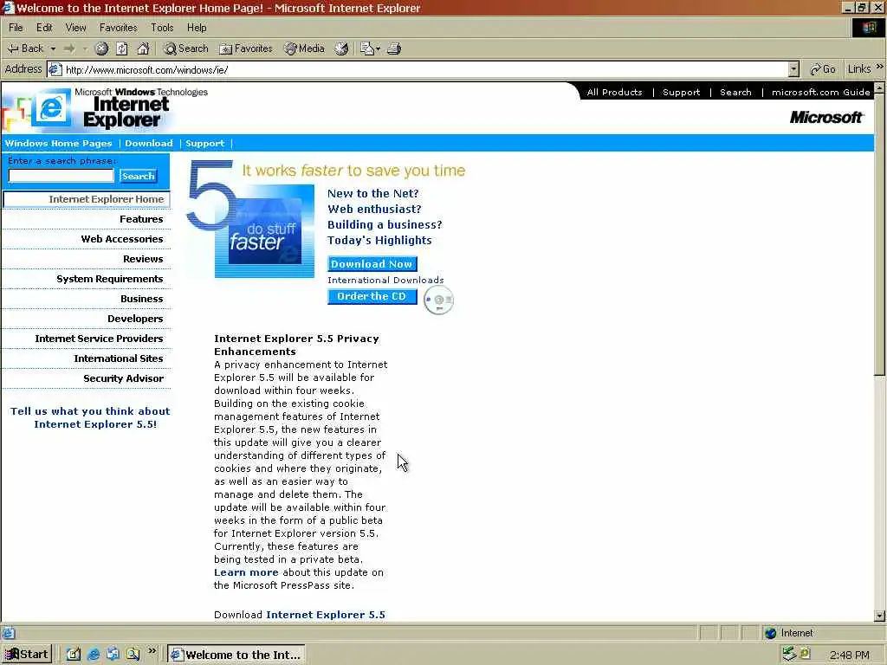The image size is (887, 665).
Task: Select System Requirements in the sidebar
Action: [x=110, y=279]
